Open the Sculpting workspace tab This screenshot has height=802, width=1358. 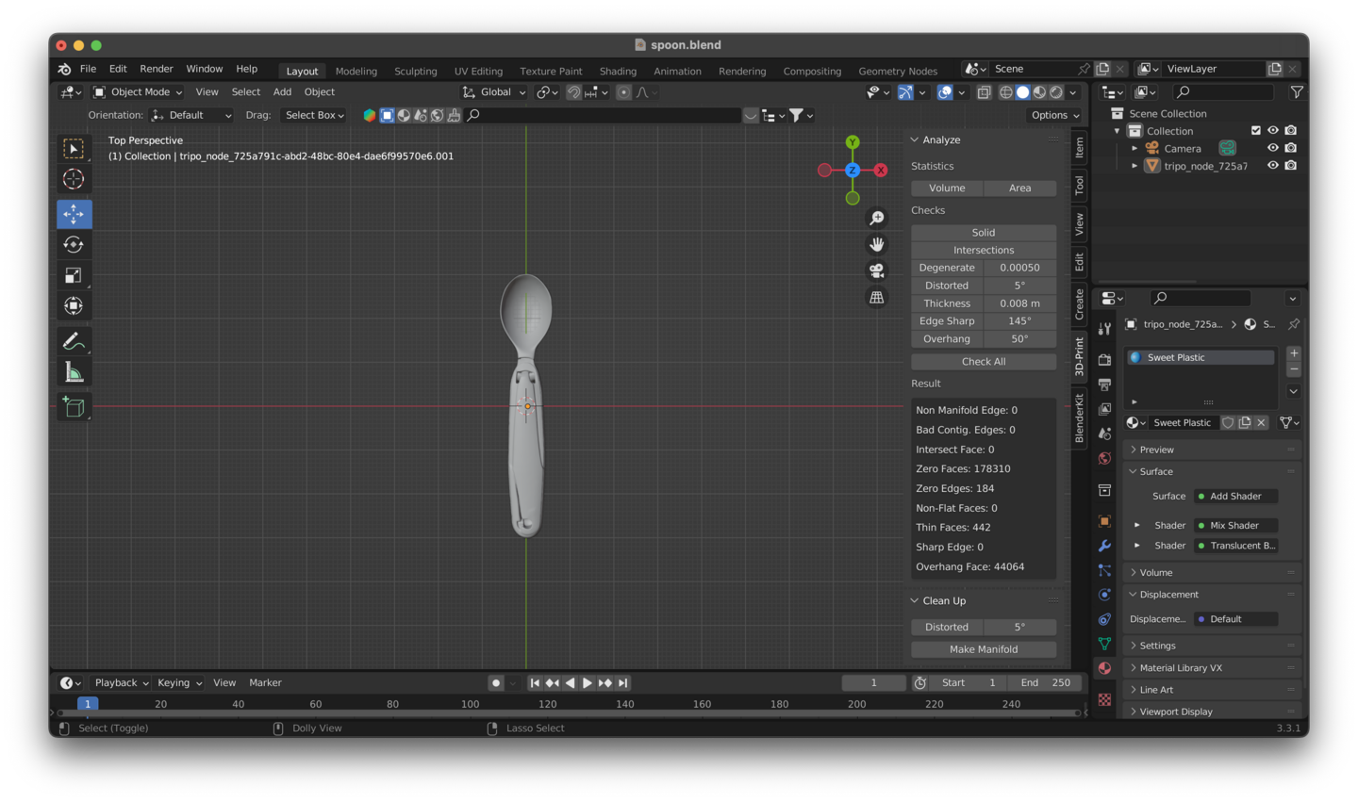click(x=415, y=72)
